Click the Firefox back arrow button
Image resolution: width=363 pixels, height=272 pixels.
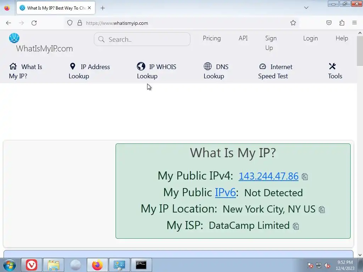coord(9,23)
